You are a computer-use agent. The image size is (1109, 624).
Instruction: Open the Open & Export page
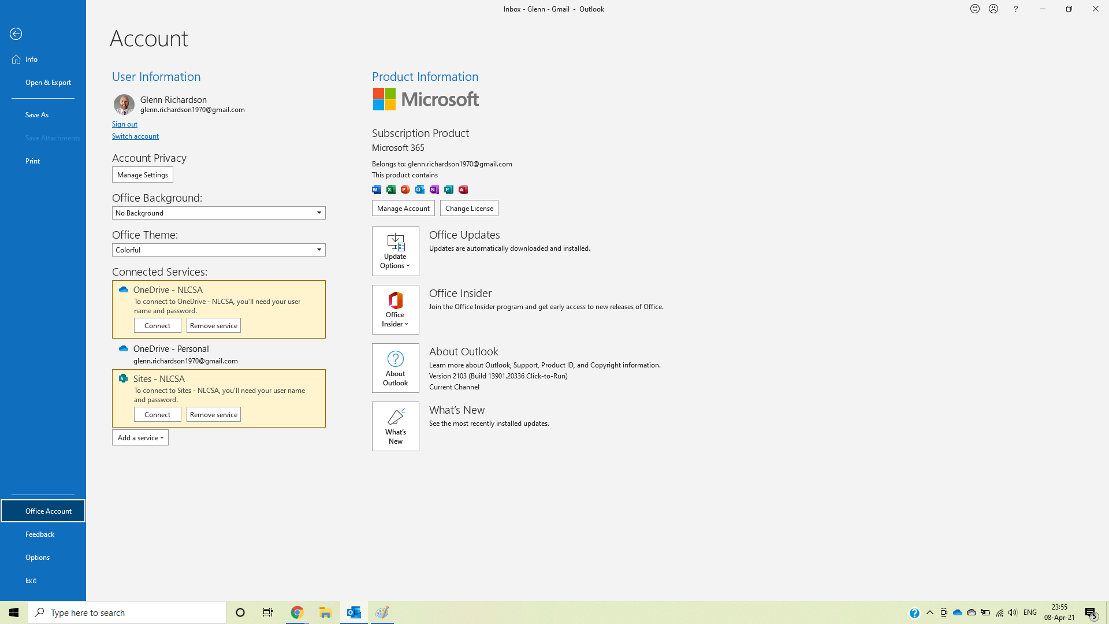[x=43, y=83]
